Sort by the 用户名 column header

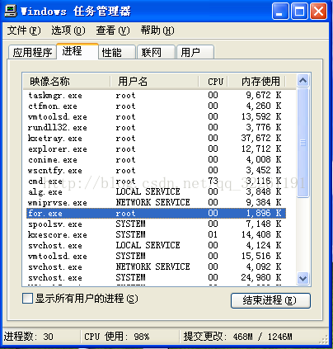(x=154, y=82)
